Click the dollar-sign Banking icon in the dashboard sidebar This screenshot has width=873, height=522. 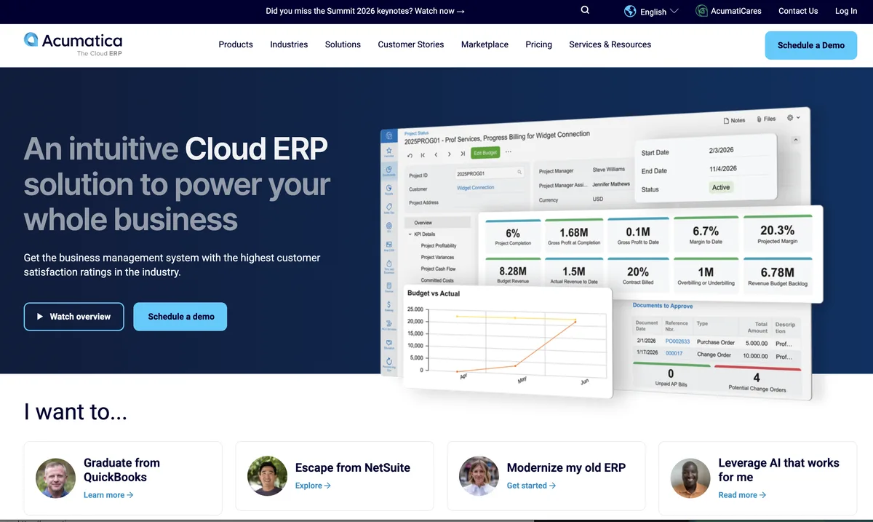(389, 306)
